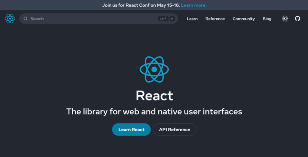The height and width of the screenshot is (157, 308).
Task: Click the large React atom logo
Action: tap(154, 69)
